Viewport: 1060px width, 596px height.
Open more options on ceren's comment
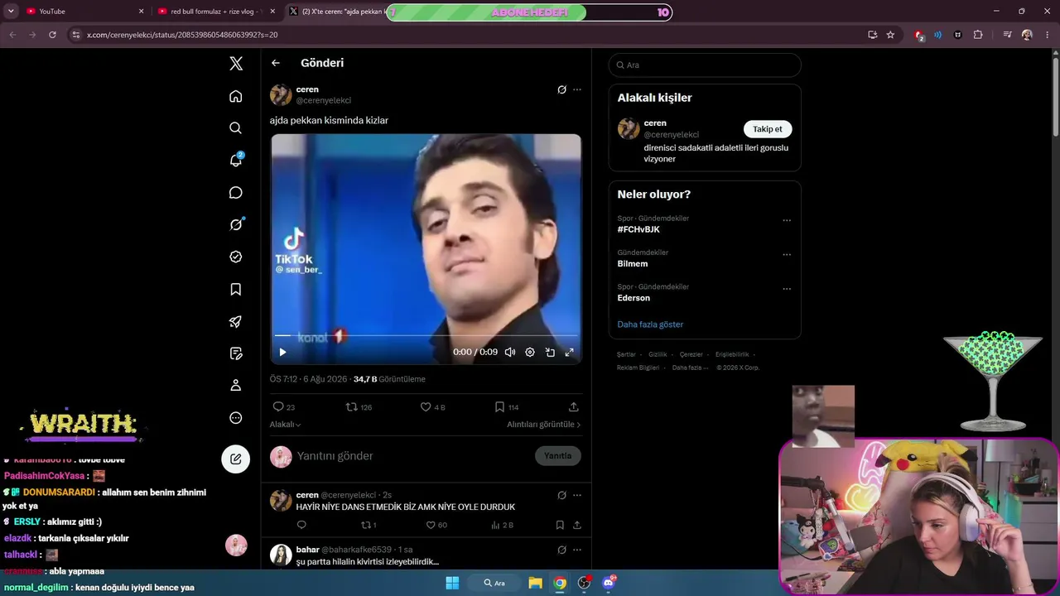click(577, 495)
